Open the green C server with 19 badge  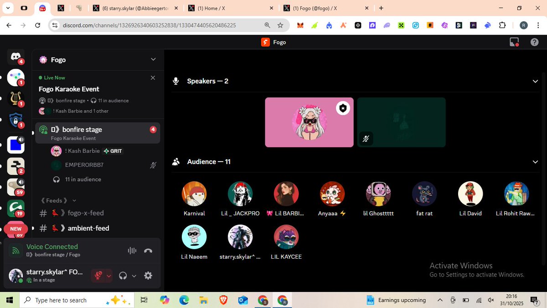pyautogui.click(x=15, y=209)
